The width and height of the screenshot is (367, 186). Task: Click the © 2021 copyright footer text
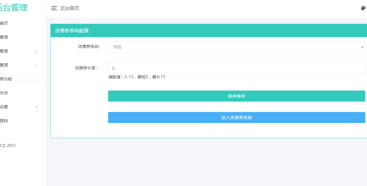(8, 145)
